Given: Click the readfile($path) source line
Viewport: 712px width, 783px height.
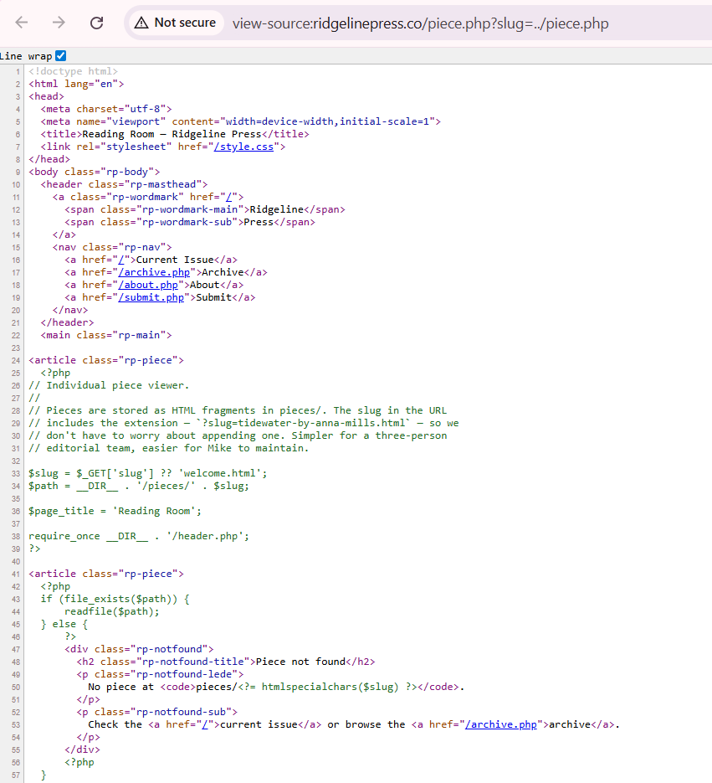Looking at the screenshot, I should pyautogui.click(x=111, y=611).
